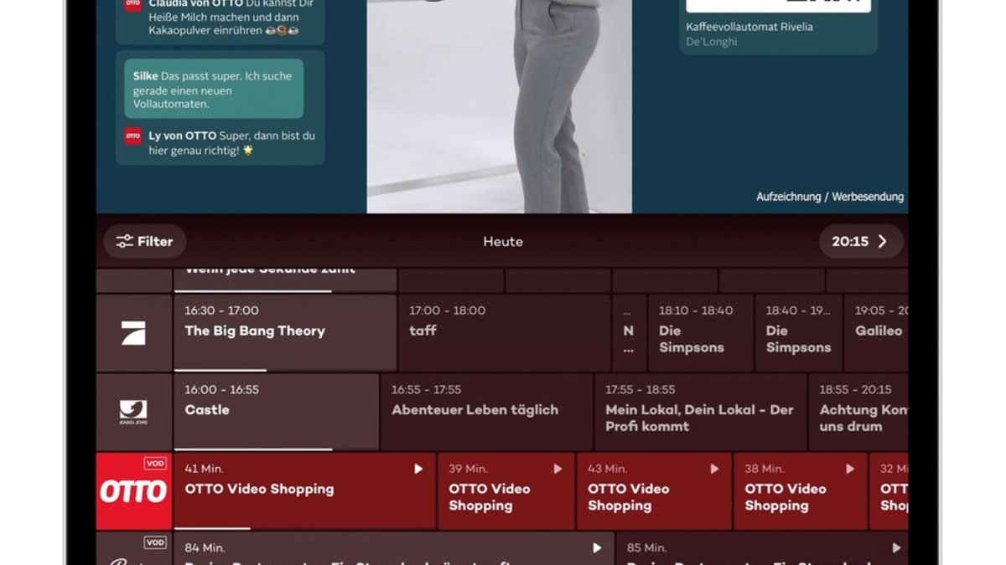
Task: Click the Heute day selector
Action: click(502, 241)
